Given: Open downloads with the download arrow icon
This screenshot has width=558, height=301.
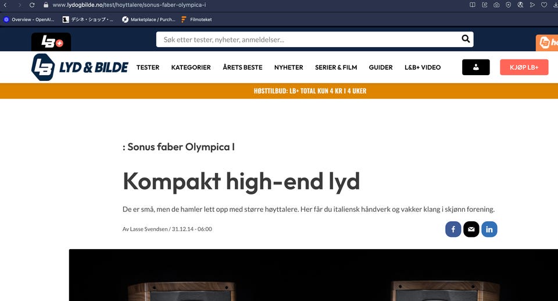Looking at the screenshot, I should coord(555,5).
